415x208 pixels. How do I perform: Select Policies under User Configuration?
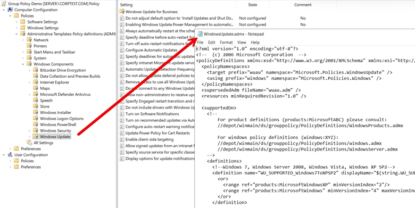coord(27,161)
